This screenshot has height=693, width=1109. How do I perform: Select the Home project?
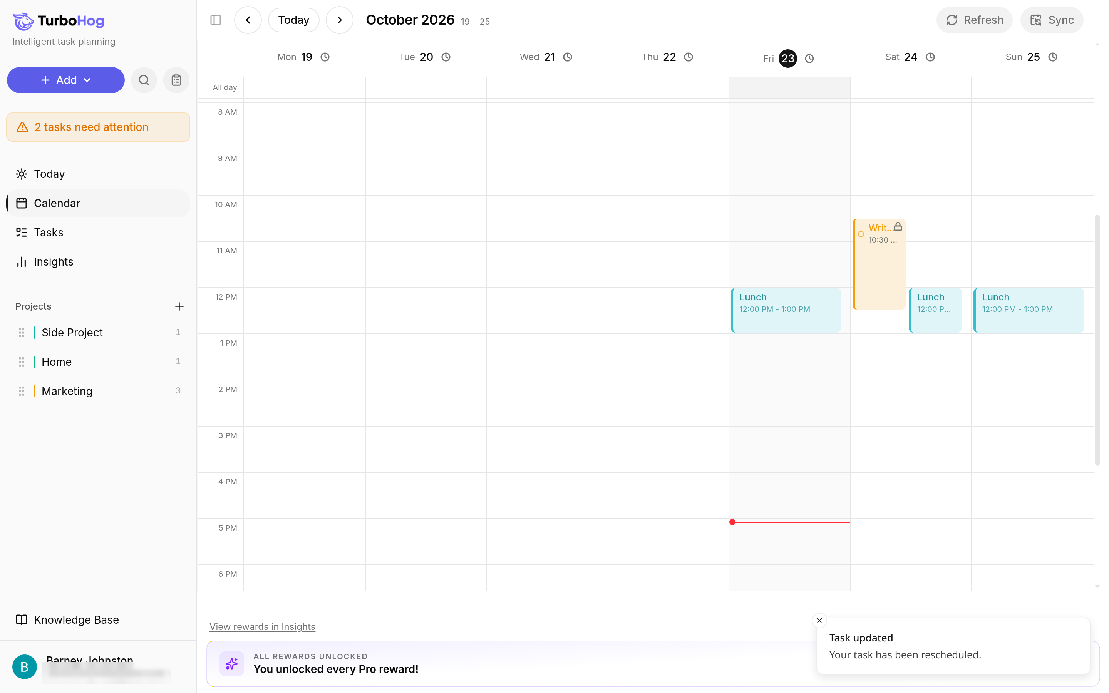tap(98, 362)
